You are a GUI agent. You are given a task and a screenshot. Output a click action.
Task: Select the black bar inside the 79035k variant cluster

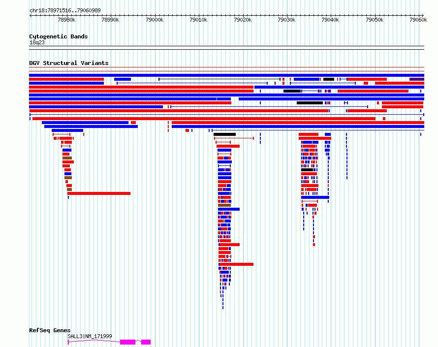point(307,170)
